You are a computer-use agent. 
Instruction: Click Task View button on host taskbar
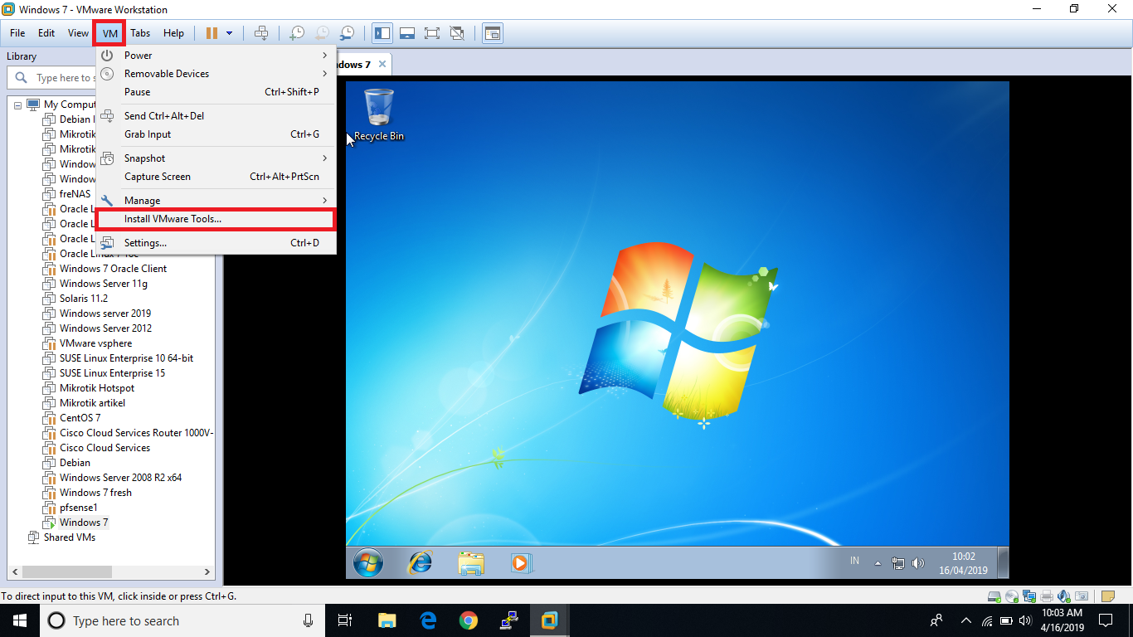(346, 620)
